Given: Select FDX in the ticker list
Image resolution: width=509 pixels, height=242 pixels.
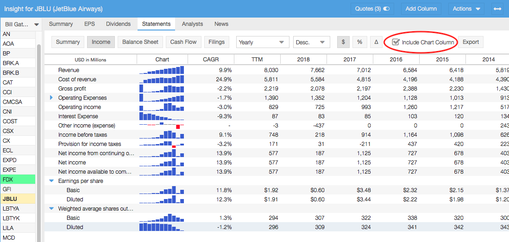Looking at the screenshot, I should [x=18, y=180].
